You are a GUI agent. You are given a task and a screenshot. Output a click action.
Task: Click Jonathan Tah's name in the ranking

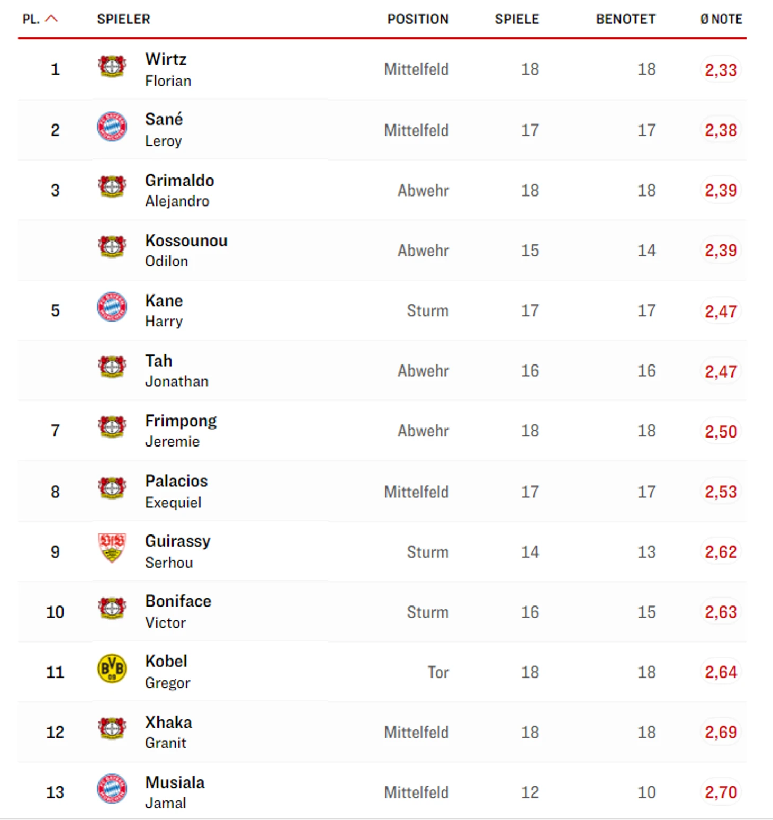[177, 371]
